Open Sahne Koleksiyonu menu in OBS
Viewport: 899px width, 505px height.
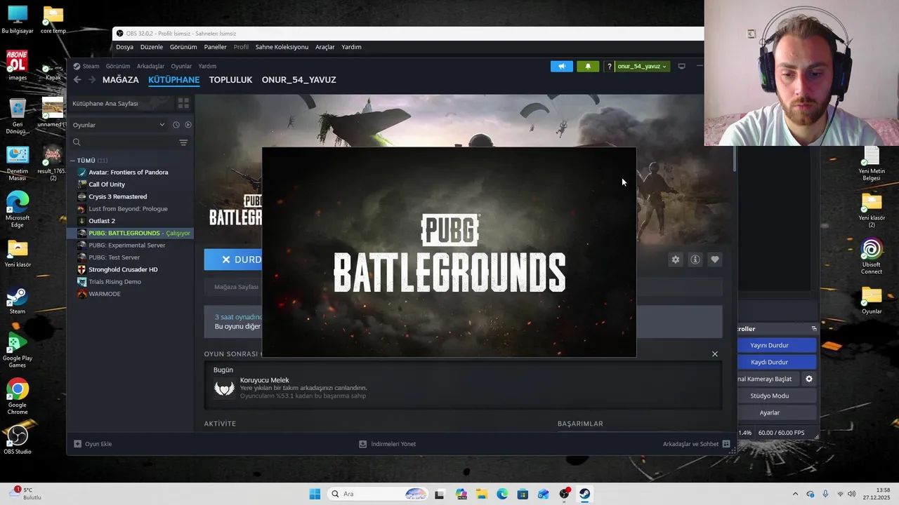point(282,47)
